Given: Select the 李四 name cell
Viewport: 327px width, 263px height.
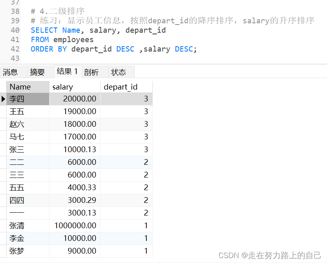Looking at the screenshot, I should 28,99.
